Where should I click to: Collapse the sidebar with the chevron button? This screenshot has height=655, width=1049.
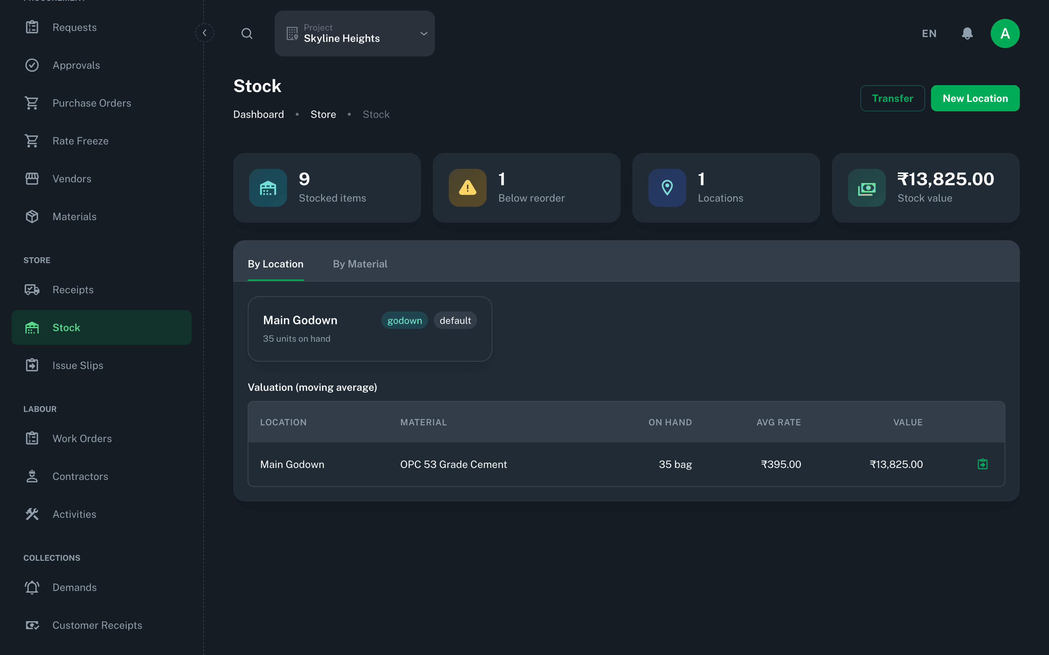205,33
